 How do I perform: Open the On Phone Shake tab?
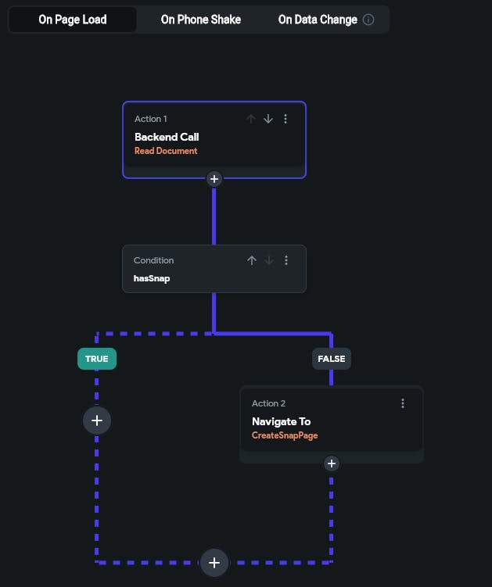coord(201,20)
